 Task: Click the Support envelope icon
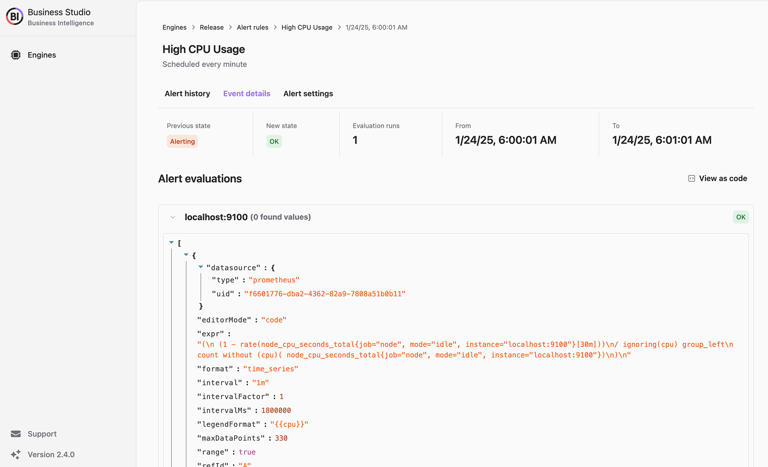click(x=16, y=434)
